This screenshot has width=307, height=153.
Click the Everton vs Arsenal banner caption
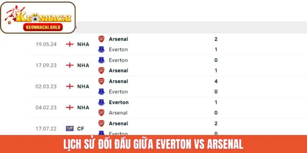coord(153,144)
